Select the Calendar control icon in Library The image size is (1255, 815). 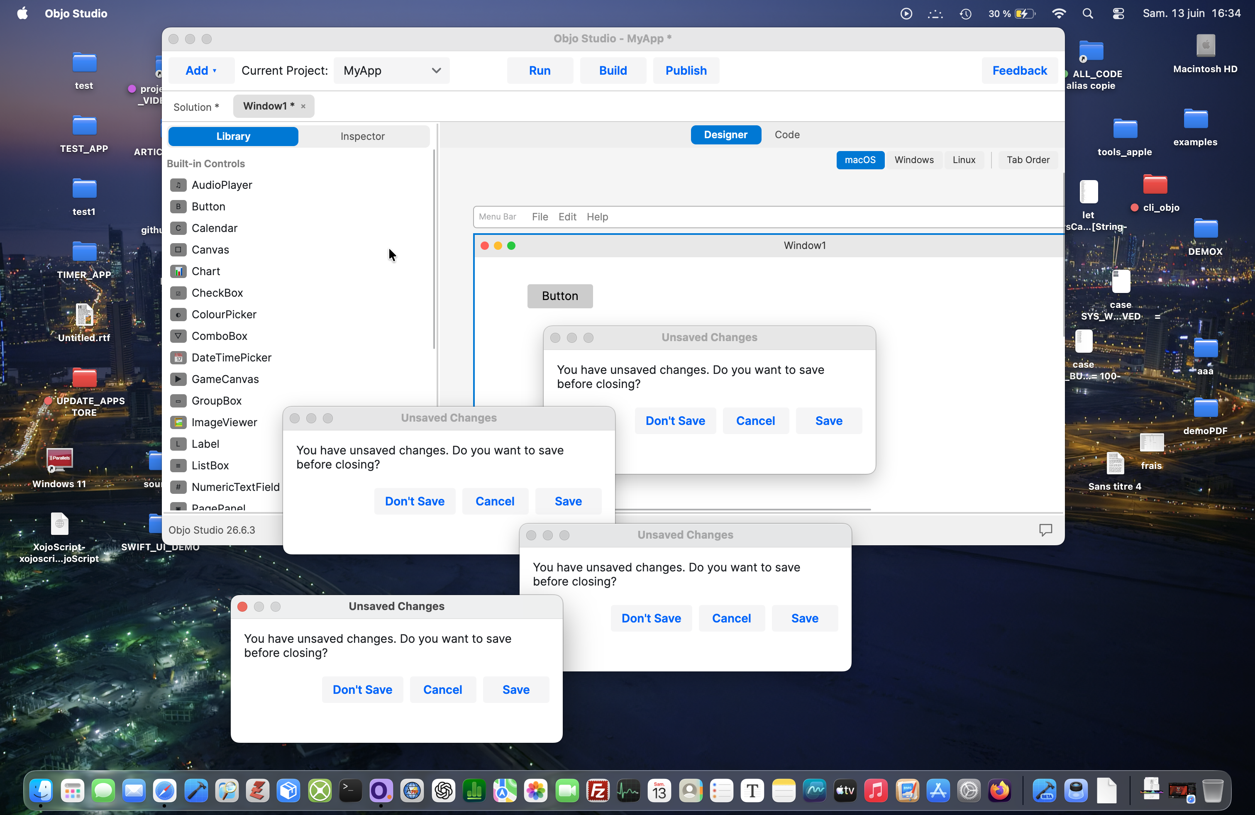pos(178,228)
